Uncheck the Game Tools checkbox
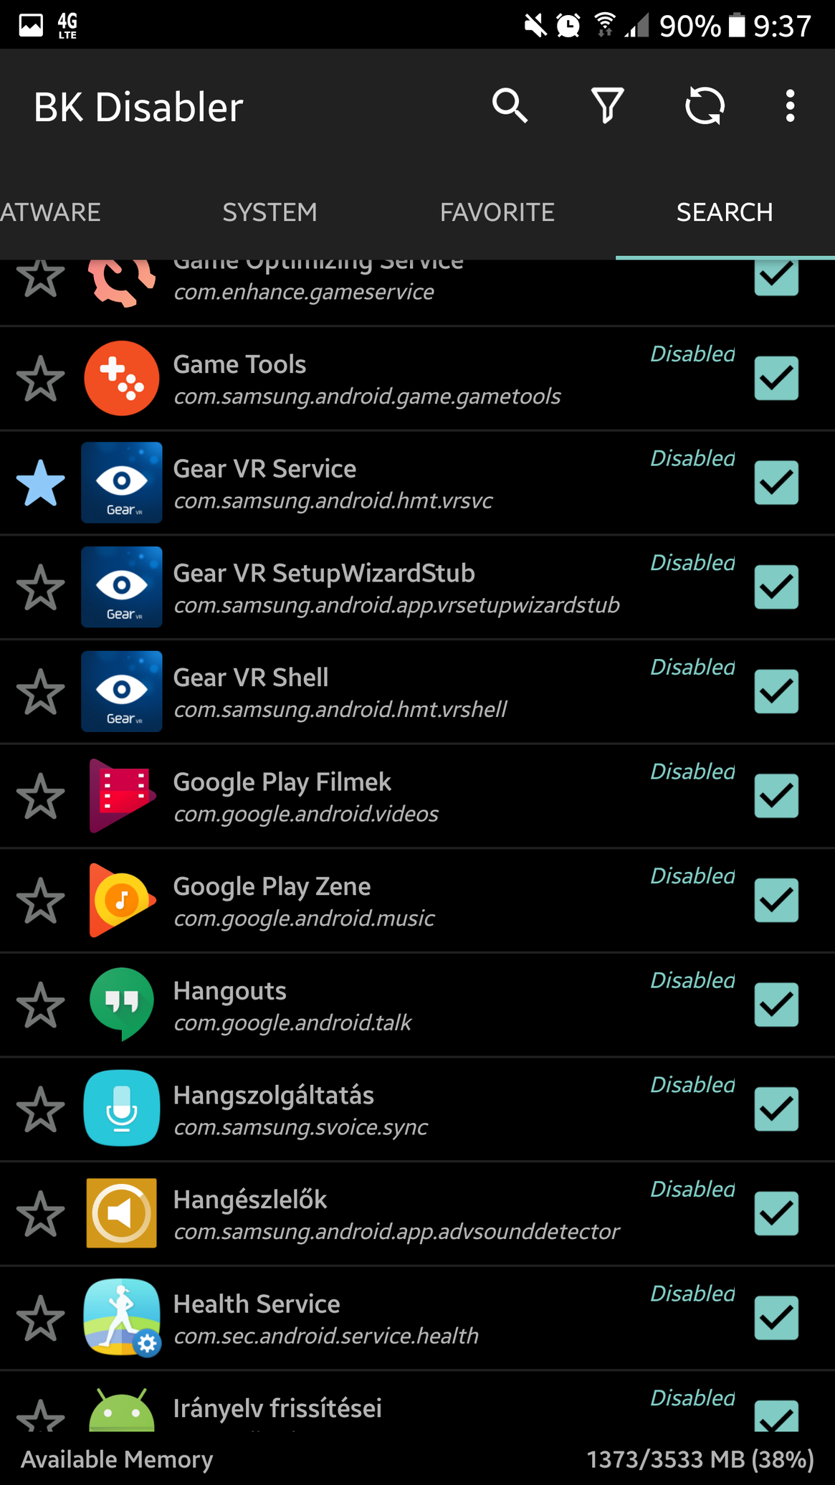 click(776, 379)
